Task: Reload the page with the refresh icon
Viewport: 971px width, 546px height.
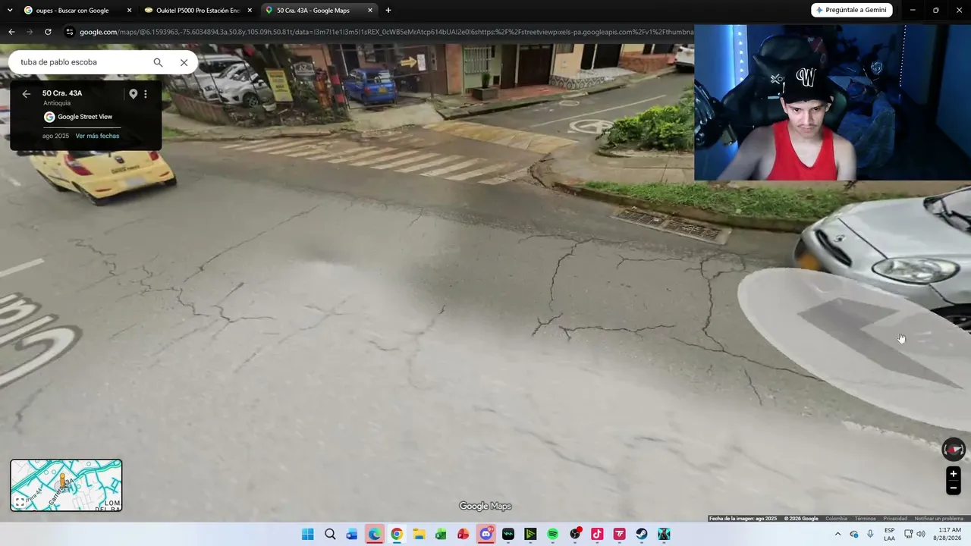Action: click(x=48, y=32)
